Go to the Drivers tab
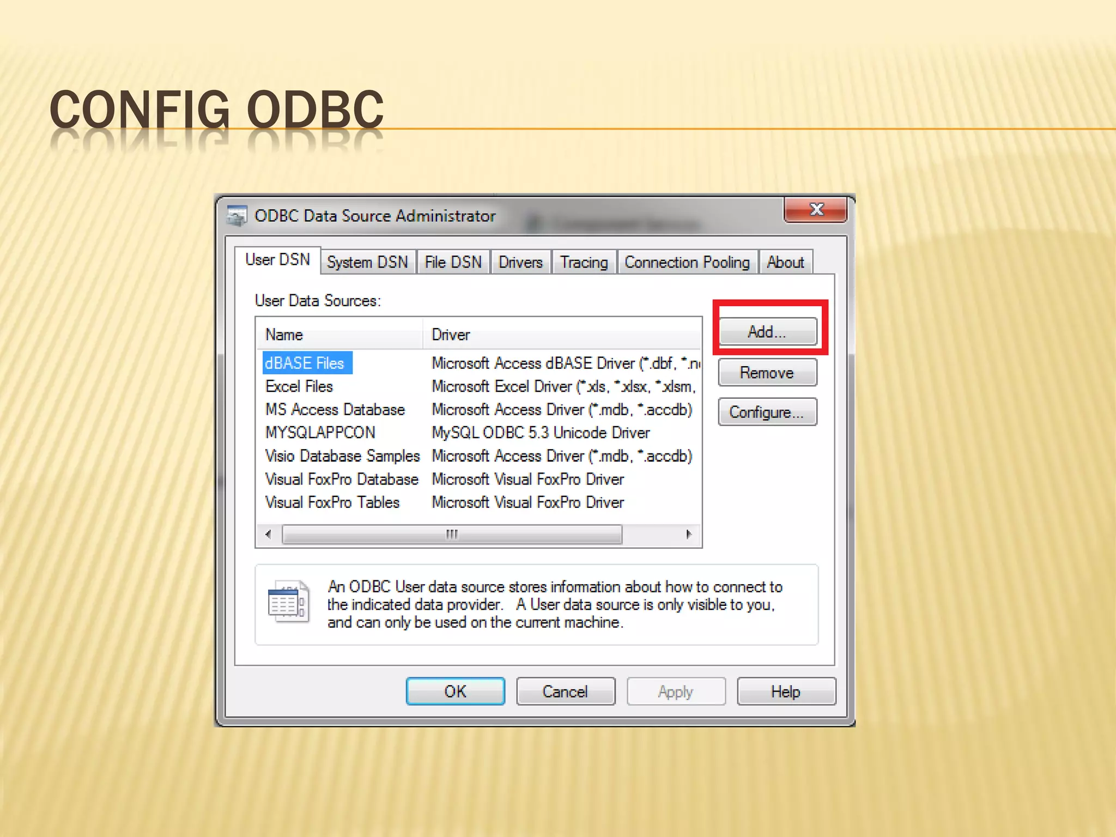This screenshot has height=837, width=1116. (x=520, y=262)
